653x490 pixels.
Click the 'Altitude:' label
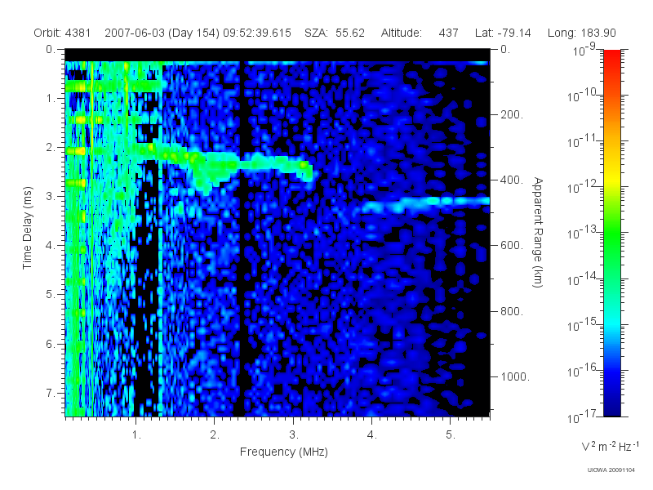pos(401,33)
